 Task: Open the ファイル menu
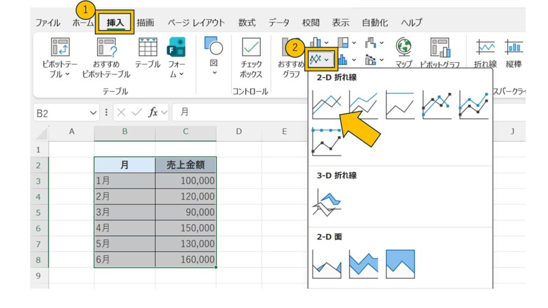[48, 23]
